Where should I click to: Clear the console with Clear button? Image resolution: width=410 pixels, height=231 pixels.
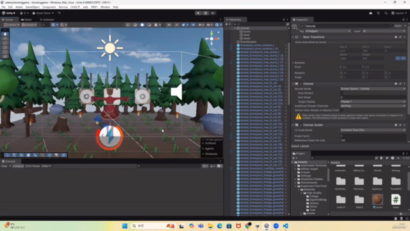pyautogui.click(x=4, y=166)
